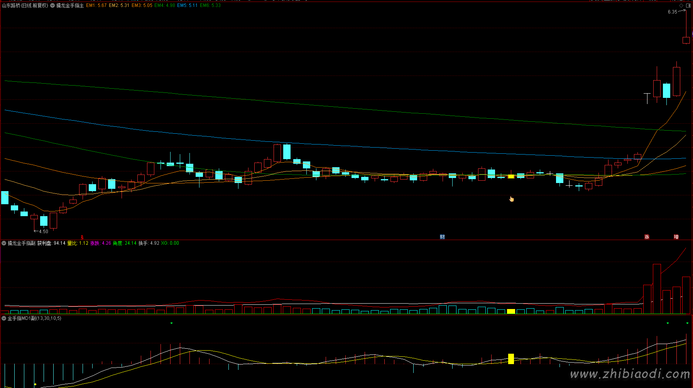Image resolution: width=693 pixels, height=388 pixels.
Task: Open the 擒龙金手指副 indicator dropdown
Action: [x=4, y=243]
